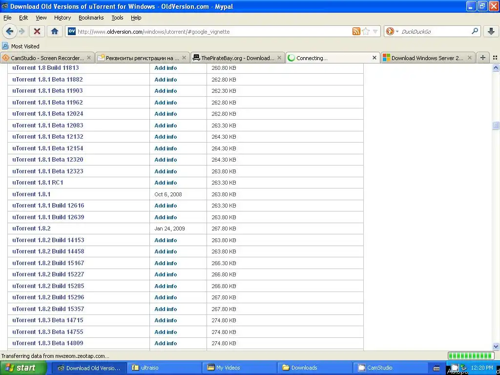Viewport: 500px width, 375px height.
Task: Open uTorrent 1.8.1 RC1 link
Action: tap(38, 183)
